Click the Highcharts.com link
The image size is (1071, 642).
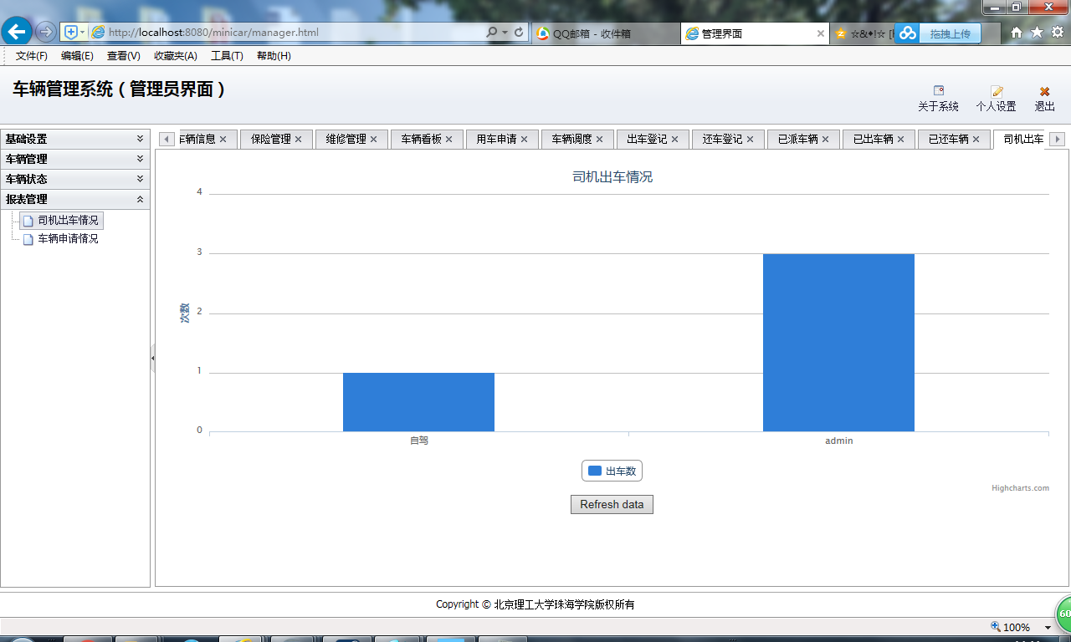pyautogui.click(x=1020, y=487)
